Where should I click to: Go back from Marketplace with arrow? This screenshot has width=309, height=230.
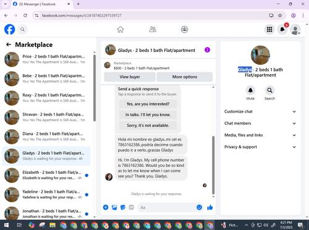click(9, 45)
